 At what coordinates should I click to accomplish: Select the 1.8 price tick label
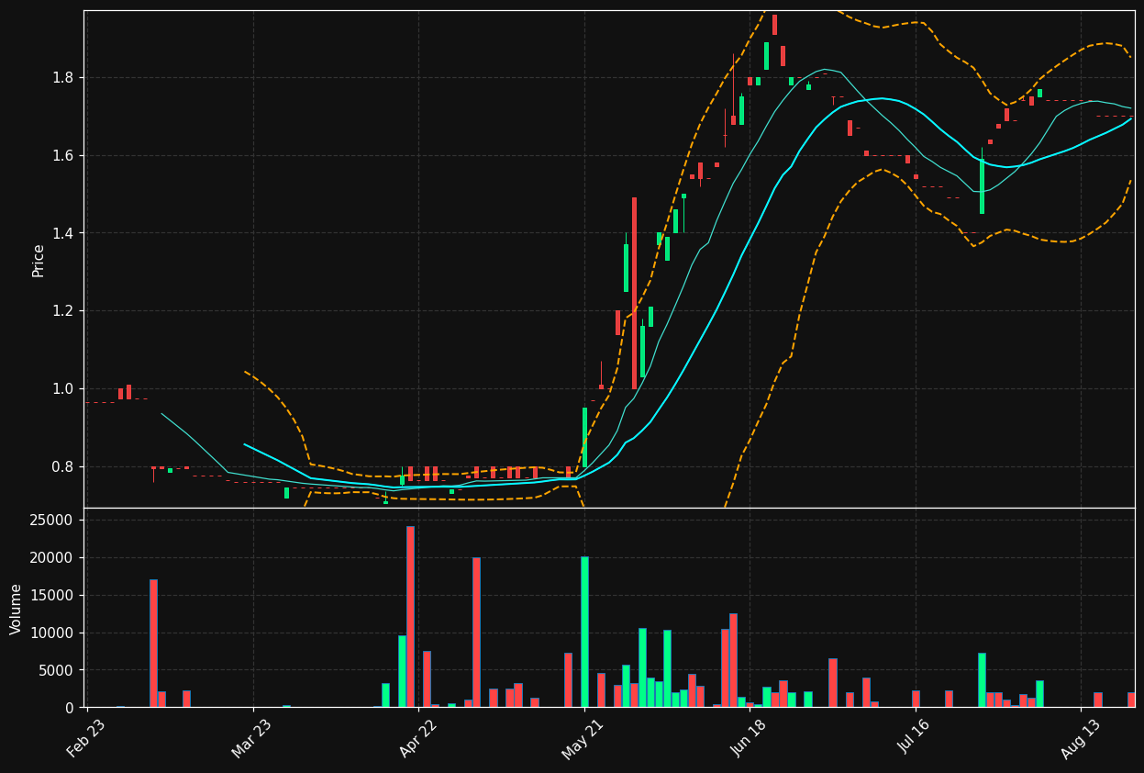click(x=64, y=78)
